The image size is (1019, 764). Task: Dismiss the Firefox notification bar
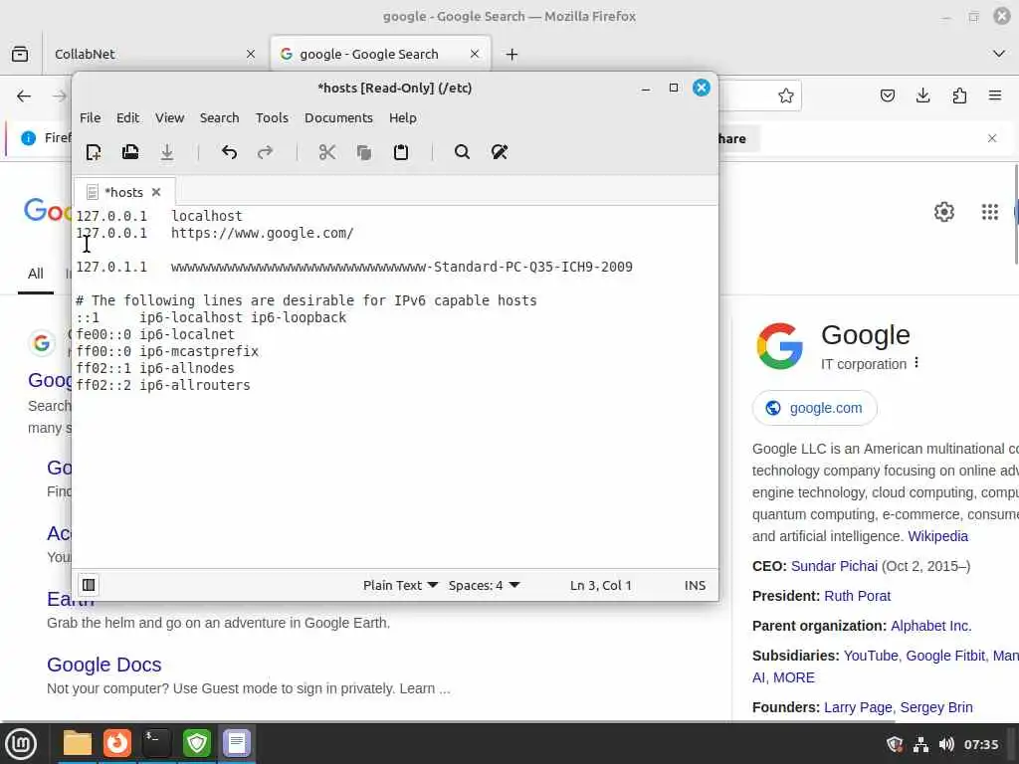point(992,138)
